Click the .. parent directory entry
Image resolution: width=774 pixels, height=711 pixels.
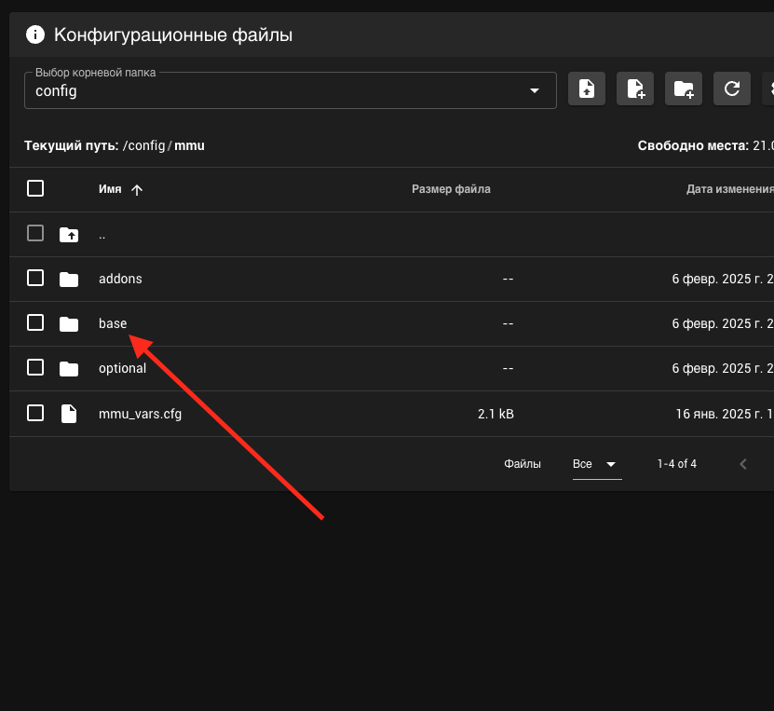point(102,236)
